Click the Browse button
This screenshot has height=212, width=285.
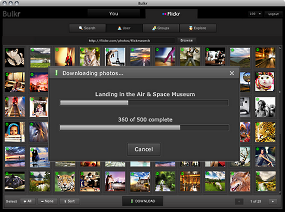tap(187, 40)
